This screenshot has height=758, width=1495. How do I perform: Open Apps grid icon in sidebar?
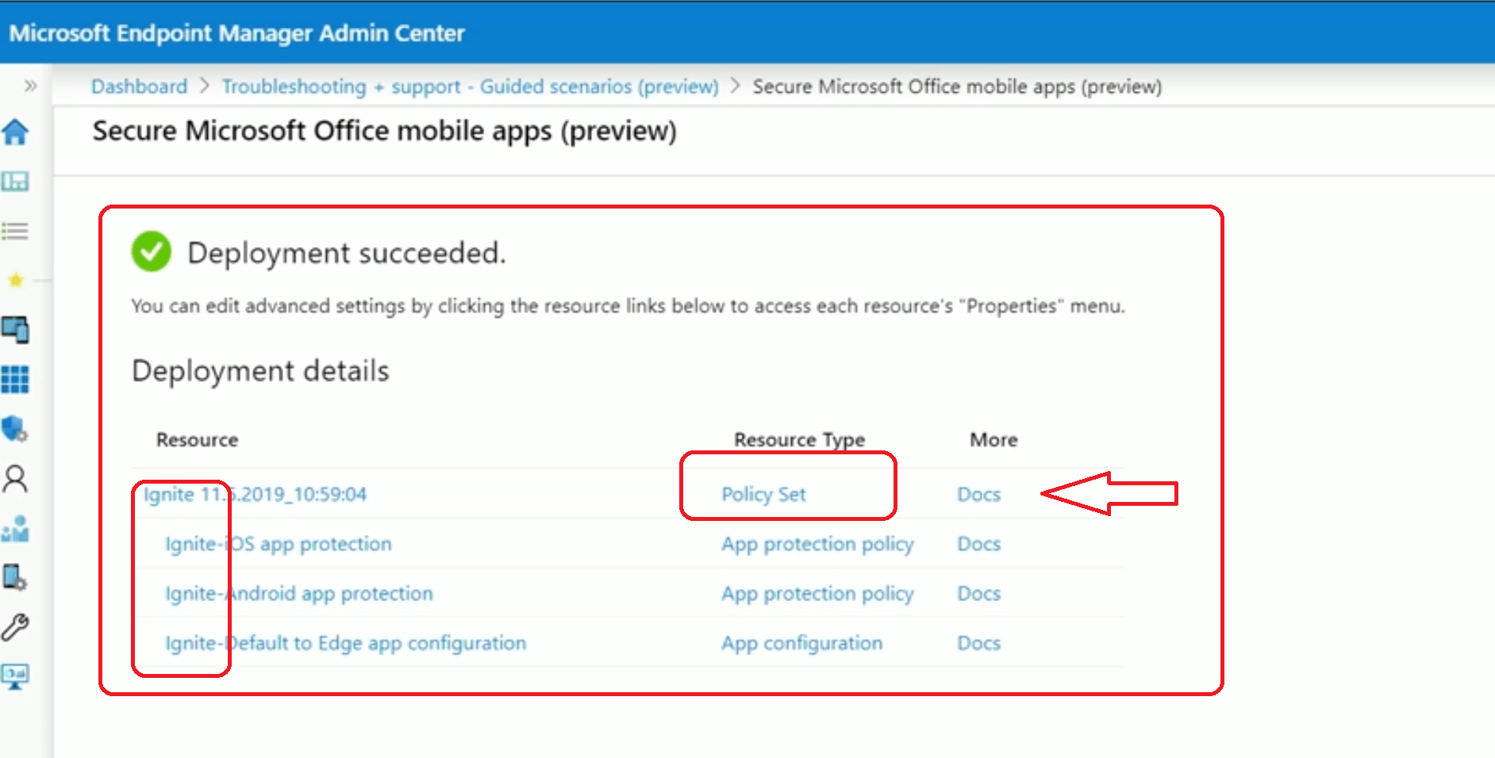point(15,379)
